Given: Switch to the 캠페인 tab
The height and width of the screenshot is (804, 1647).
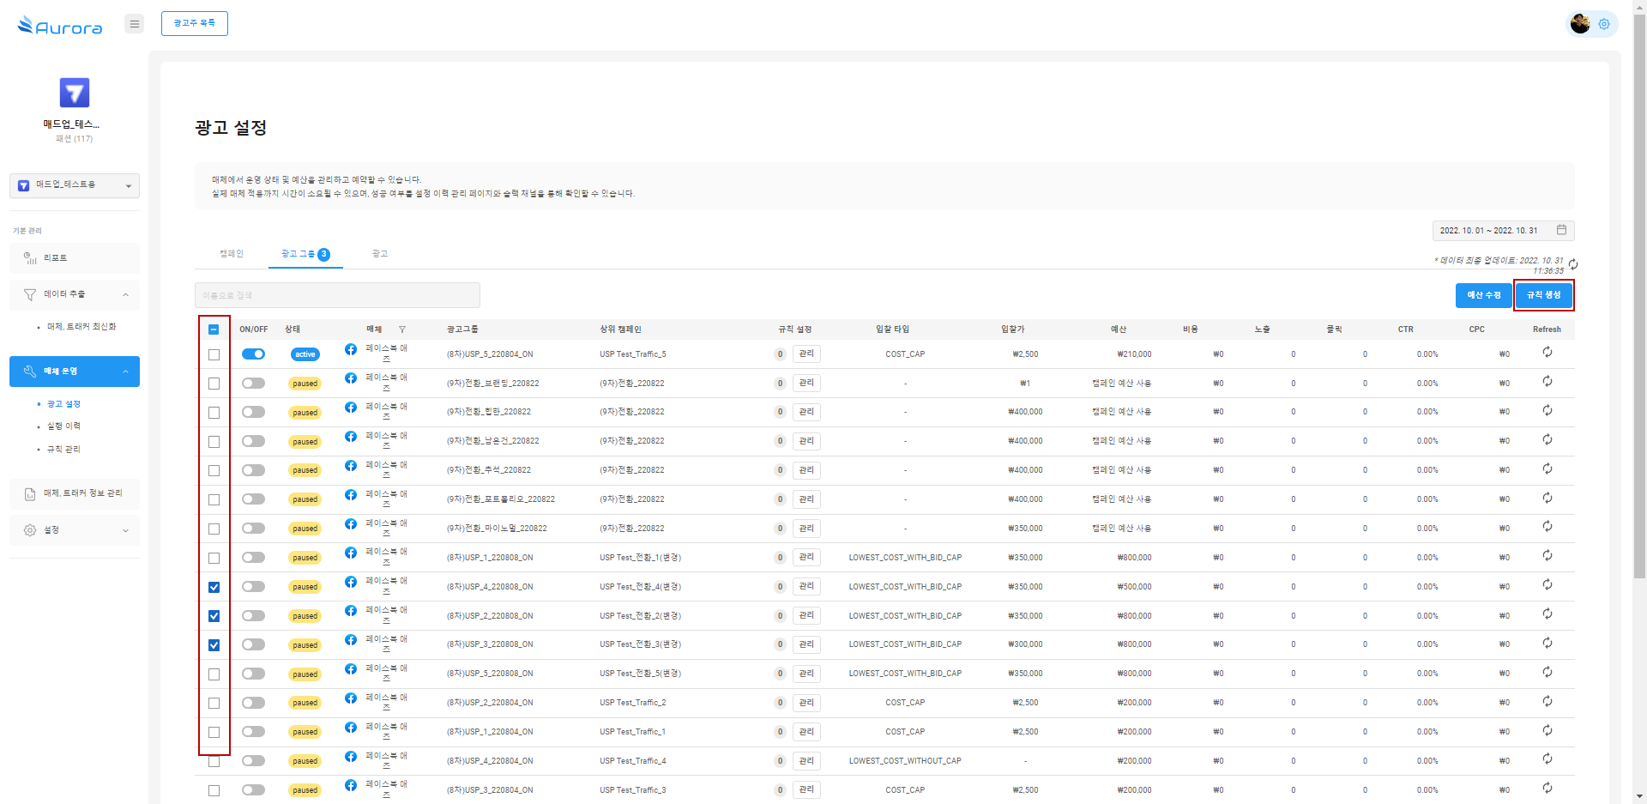Looking at the screenshot, I should coord(232,254).
